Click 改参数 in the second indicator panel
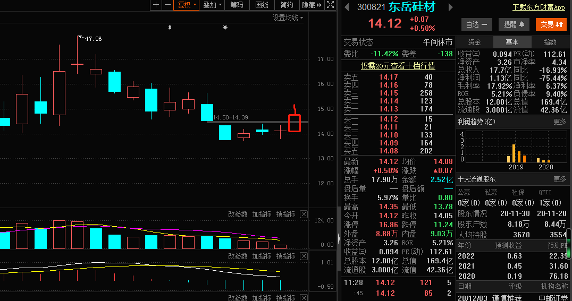The image size is (572, 301). tap(238, 256)
